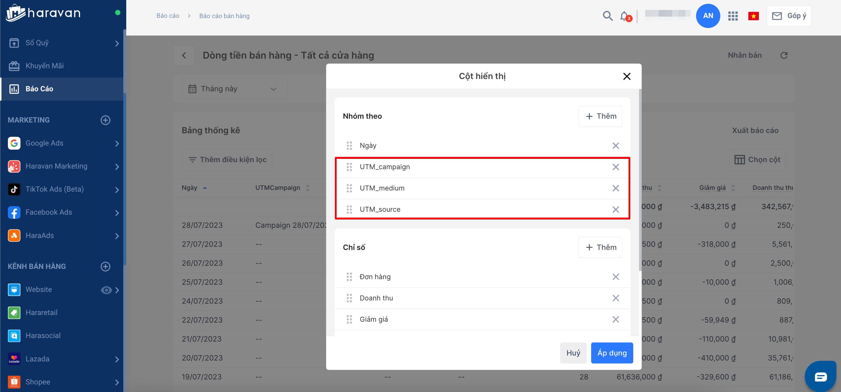Open the Báo Cáo sidebar item
Viewport: 841px width, 392px height.
[39, 89]
